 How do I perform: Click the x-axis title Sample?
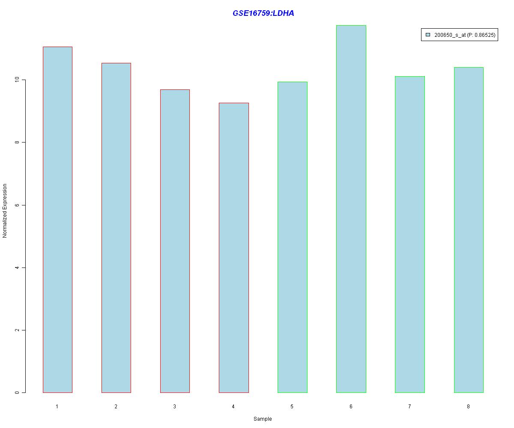coord(263,419)
